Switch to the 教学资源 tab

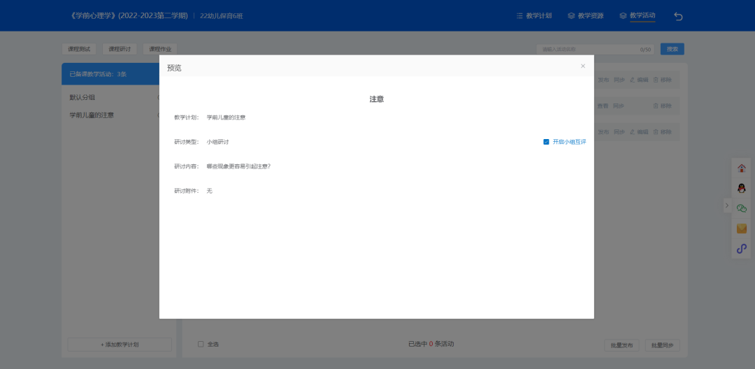(x=586, y=16)
